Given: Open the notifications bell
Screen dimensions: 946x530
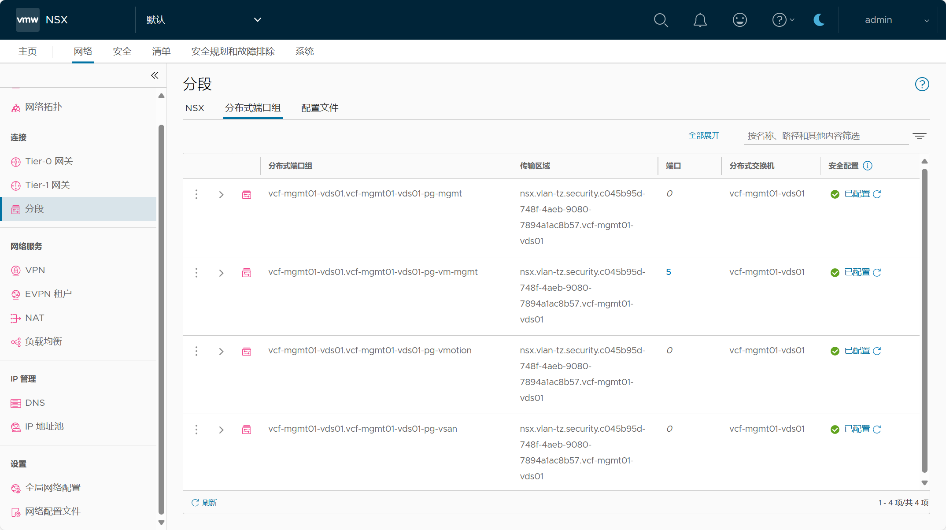Looking at the screenshot, I should pyautogui.click(x=700, y=20).
